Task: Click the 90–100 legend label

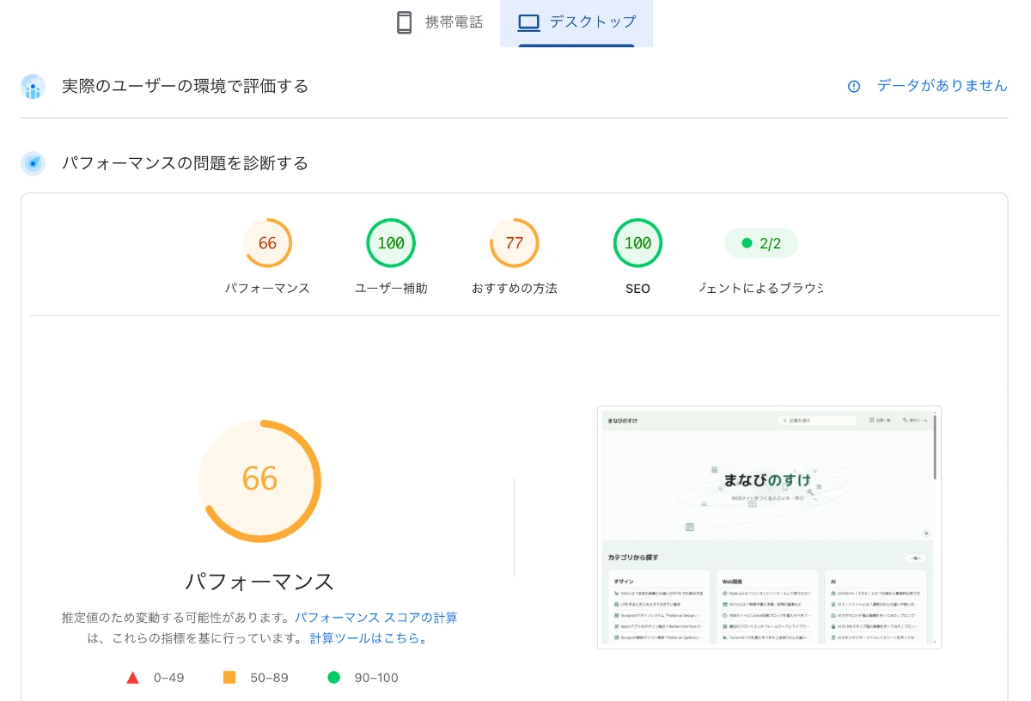Action: point(376,678)
